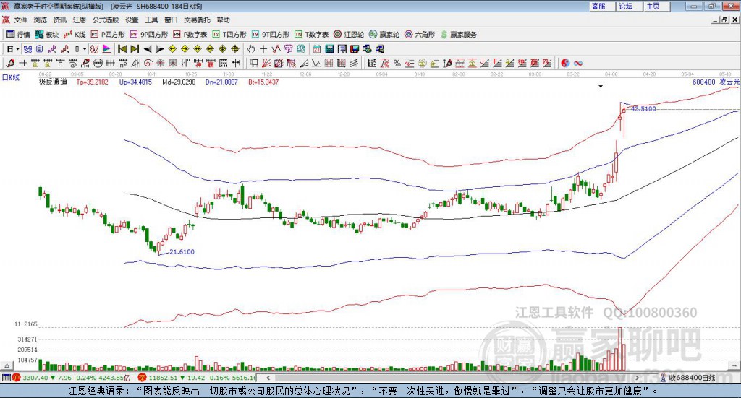The height and width of the screenshot is (398, 741).
Task: Click the Dn=21.8897 value
Action: 221,82
